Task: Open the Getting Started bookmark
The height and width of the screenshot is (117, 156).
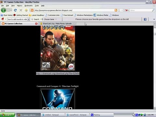Action: click(x=21, y=15)
